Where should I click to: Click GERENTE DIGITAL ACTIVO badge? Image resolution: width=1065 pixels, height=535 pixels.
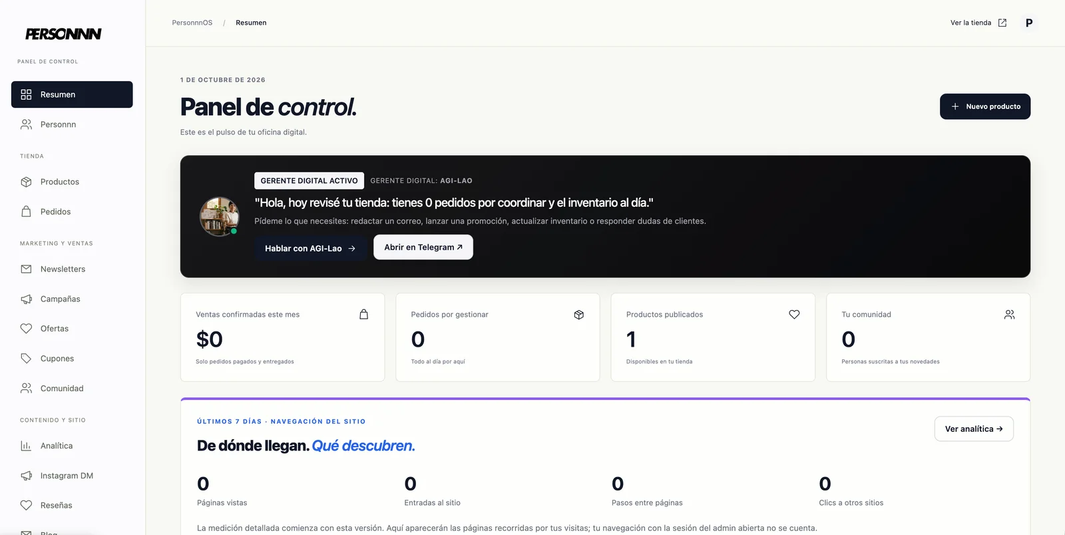309,180
